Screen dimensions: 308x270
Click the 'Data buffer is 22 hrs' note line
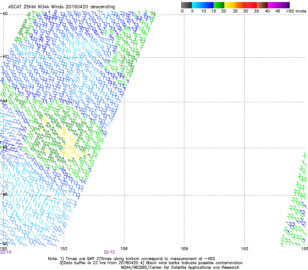151,263
